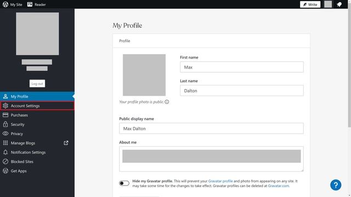
Task: Open Notification Settings in the sidebar
Action: 37,152
